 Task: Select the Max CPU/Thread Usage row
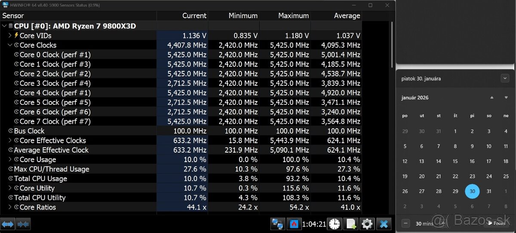pyautogui.click(x=181, y=169)
